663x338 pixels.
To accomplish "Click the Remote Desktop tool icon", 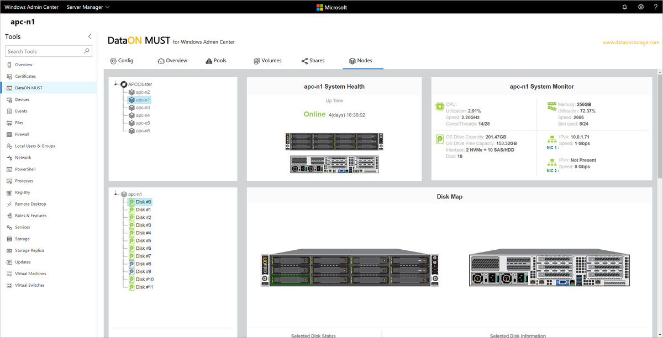I will point(9,204).
